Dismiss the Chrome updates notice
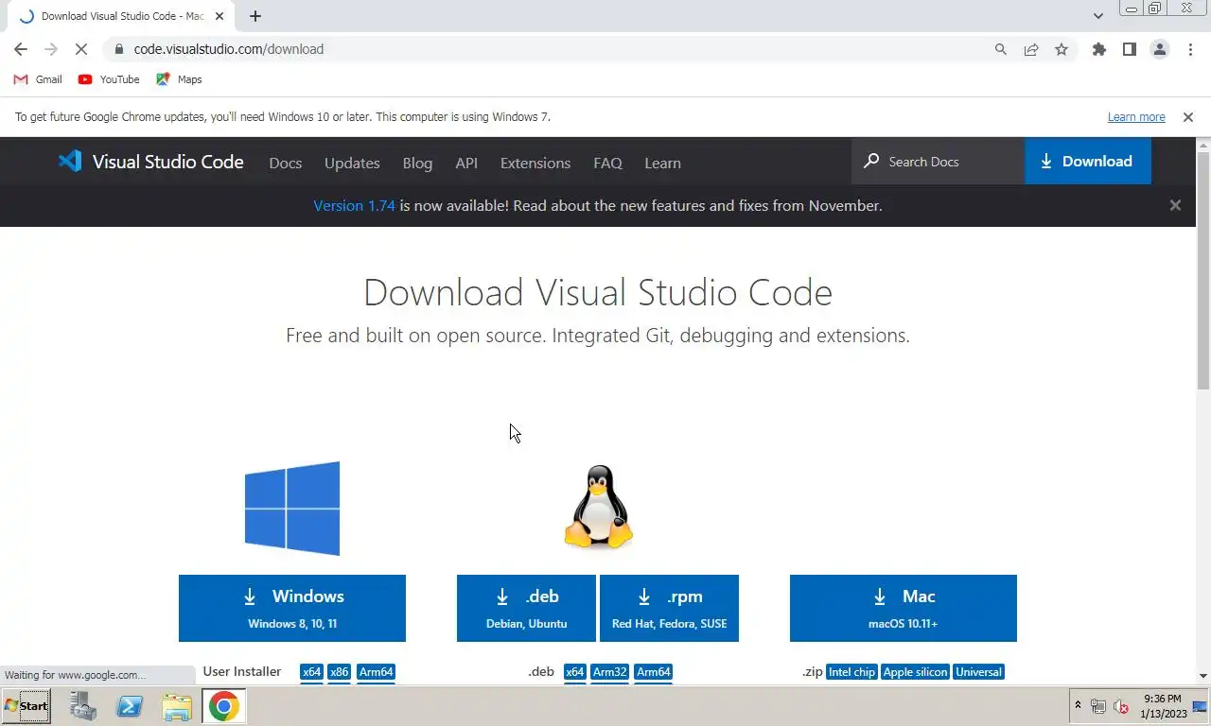This screenshot has width=1211, height=726. tap(1187, 117)
